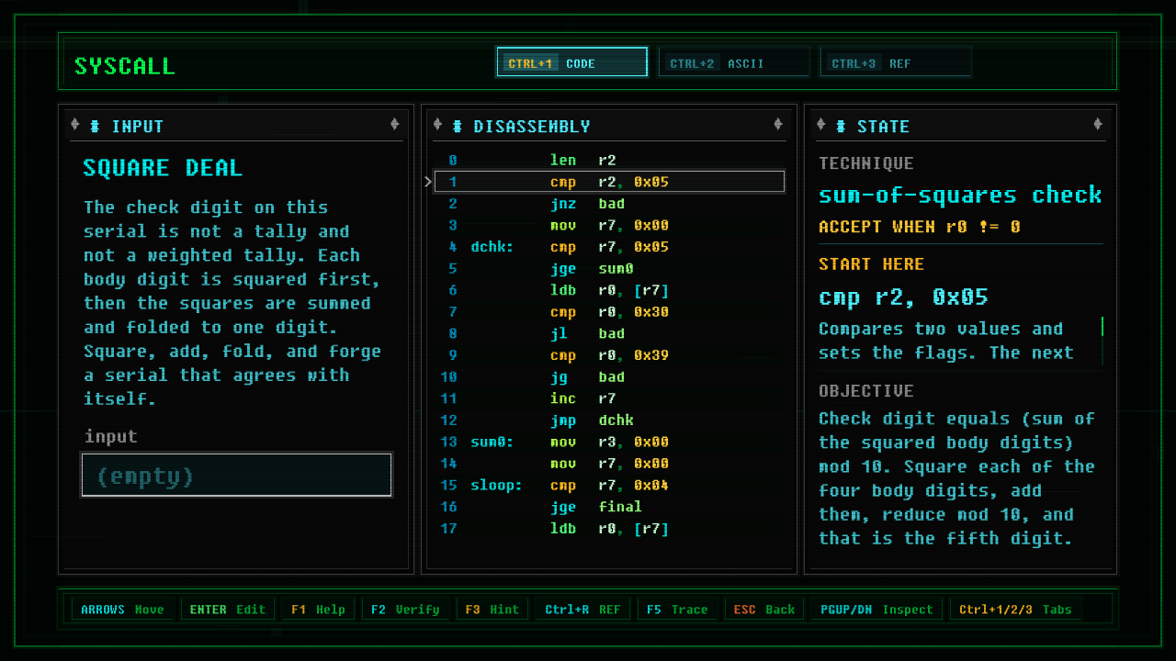1176x661 pixels.
Task: Switch to the CTRL+1 CODE tab
Action: 571,62
